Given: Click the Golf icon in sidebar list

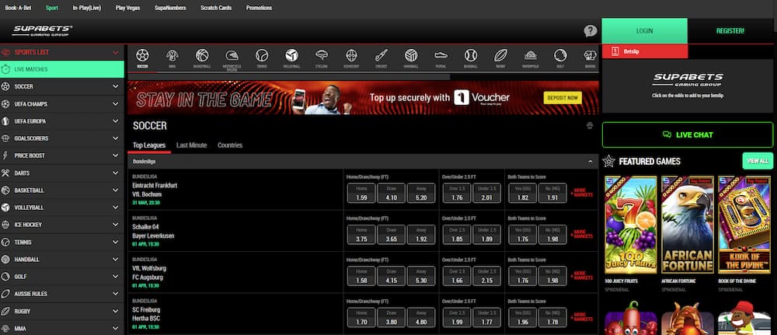Looking at the screenshot, I should pyautogui.click(x=5, y=277).
